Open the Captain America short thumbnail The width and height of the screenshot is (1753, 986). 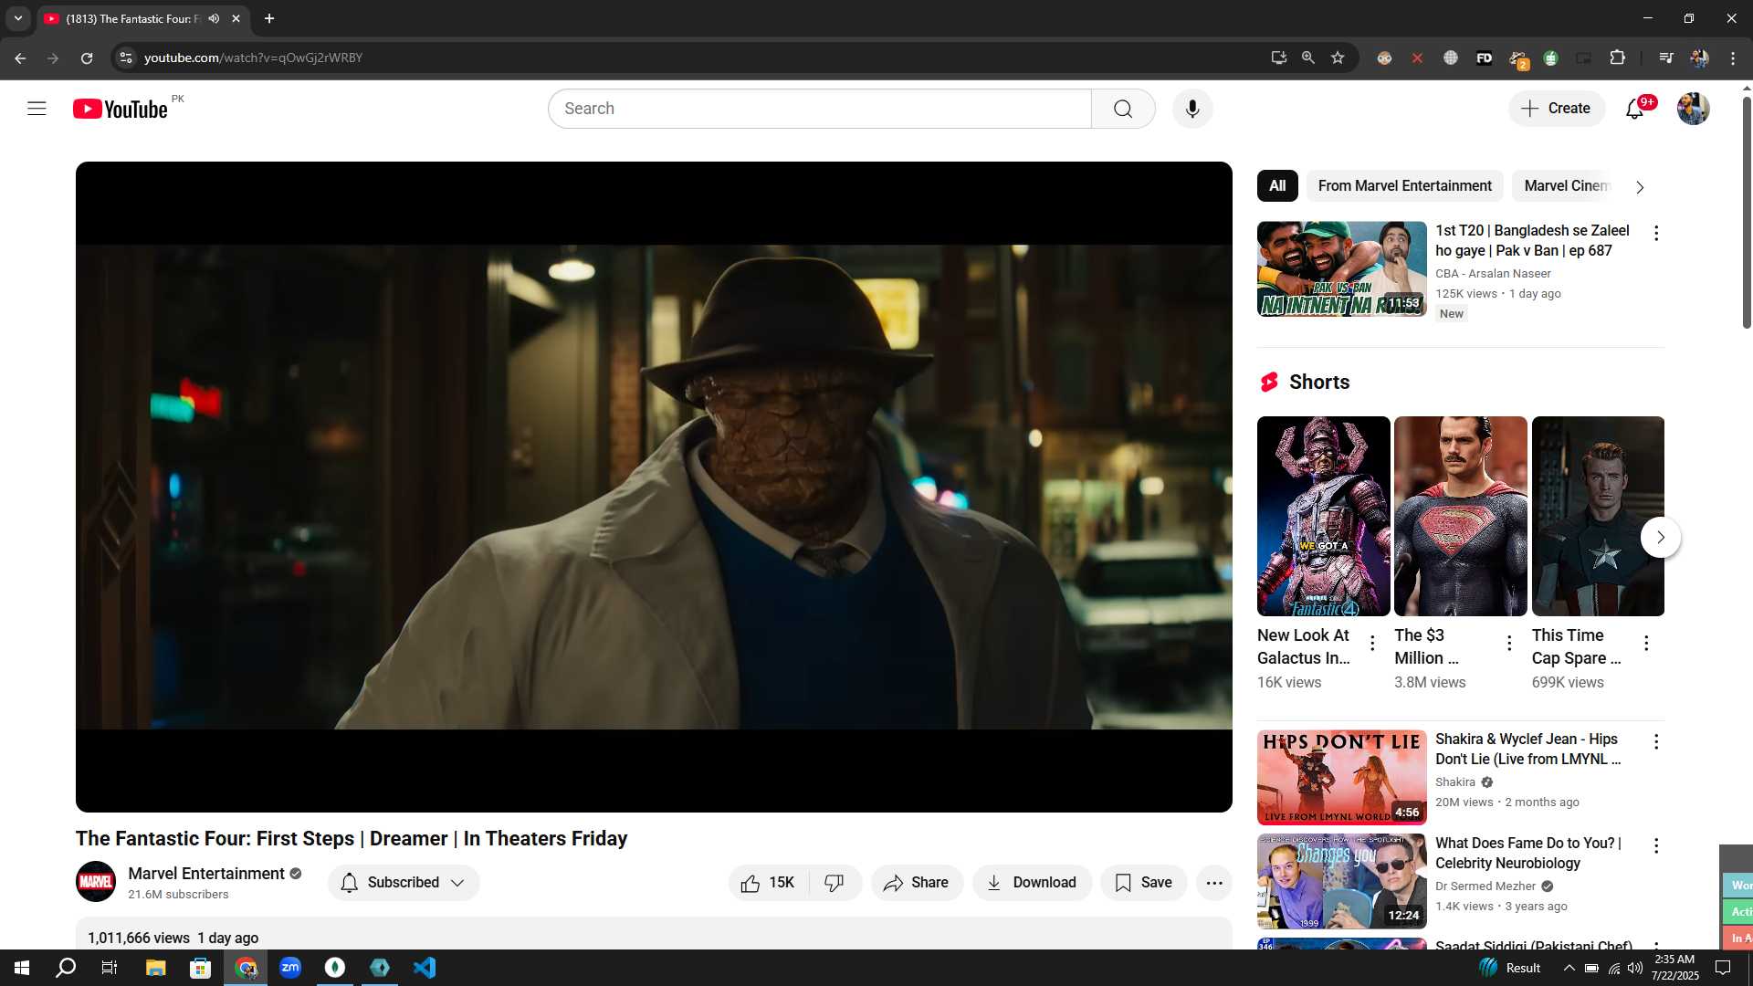pos(1598,516)
